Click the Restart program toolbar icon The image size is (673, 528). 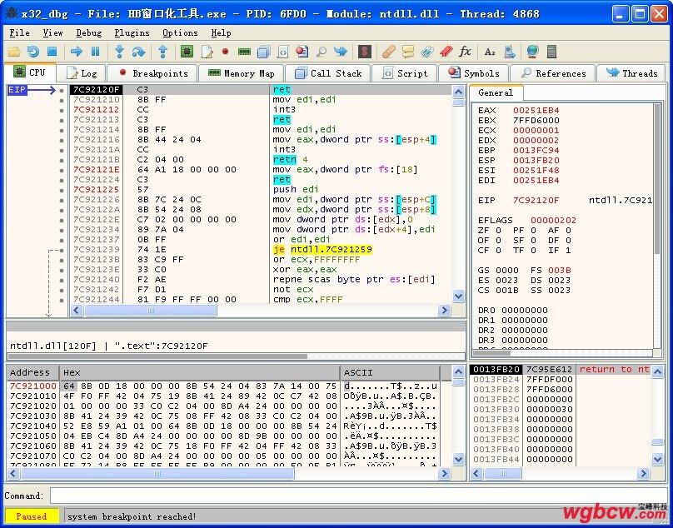coord(33,52)
